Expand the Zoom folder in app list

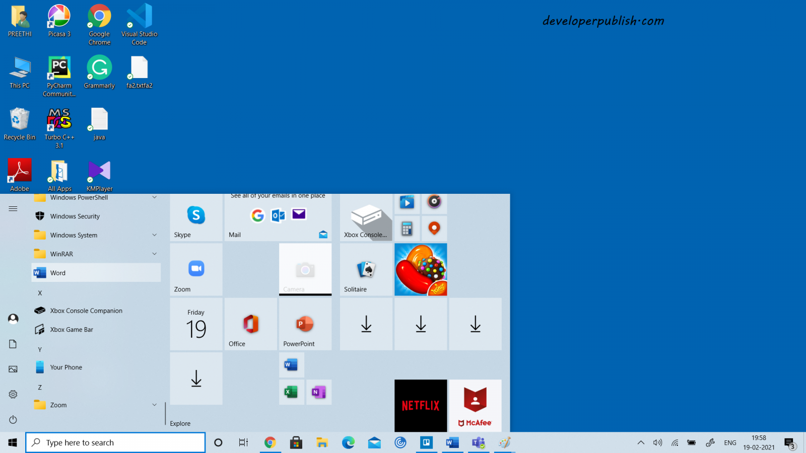point(154,405)
